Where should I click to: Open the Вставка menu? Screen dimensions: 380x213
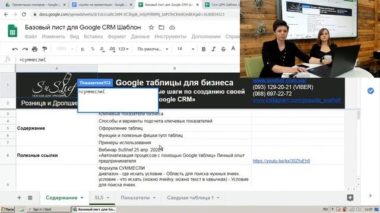click(93, 37)
